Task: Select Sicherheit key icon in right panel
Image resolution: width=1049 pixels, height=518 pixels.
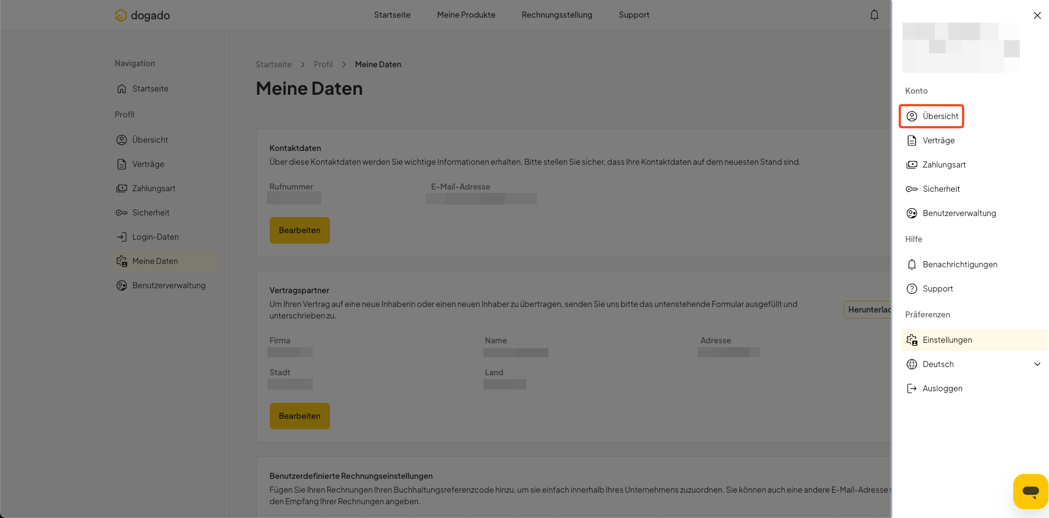Action: pos(912,189)
